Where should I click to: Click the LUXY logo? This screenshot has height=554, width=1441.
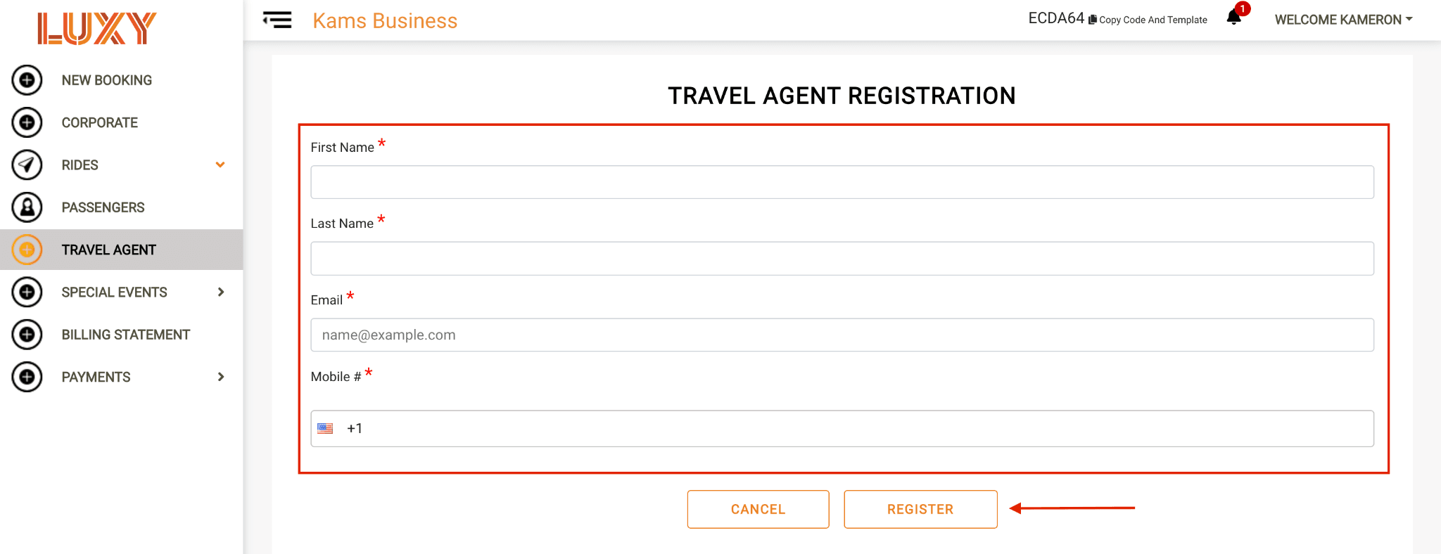[x=96, y=29]
